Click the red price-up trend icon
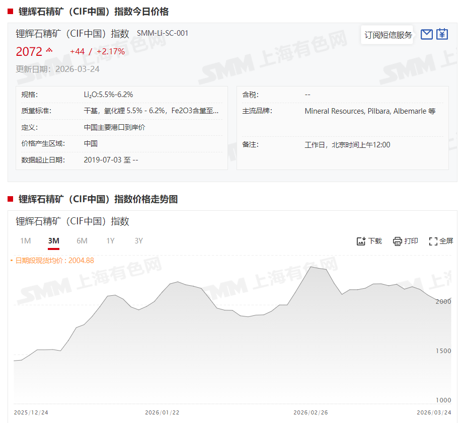 49,50
